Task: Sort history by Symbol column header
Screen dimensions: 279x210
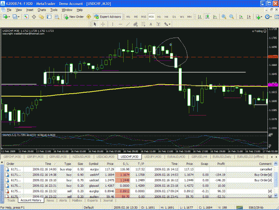Action: (93, 163)
